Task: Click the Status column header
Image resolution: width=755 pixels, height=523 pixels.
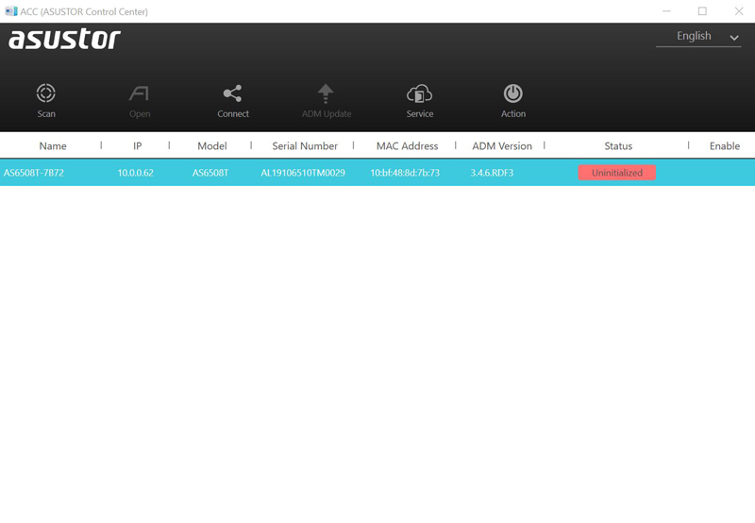Action: click(618, 146)
